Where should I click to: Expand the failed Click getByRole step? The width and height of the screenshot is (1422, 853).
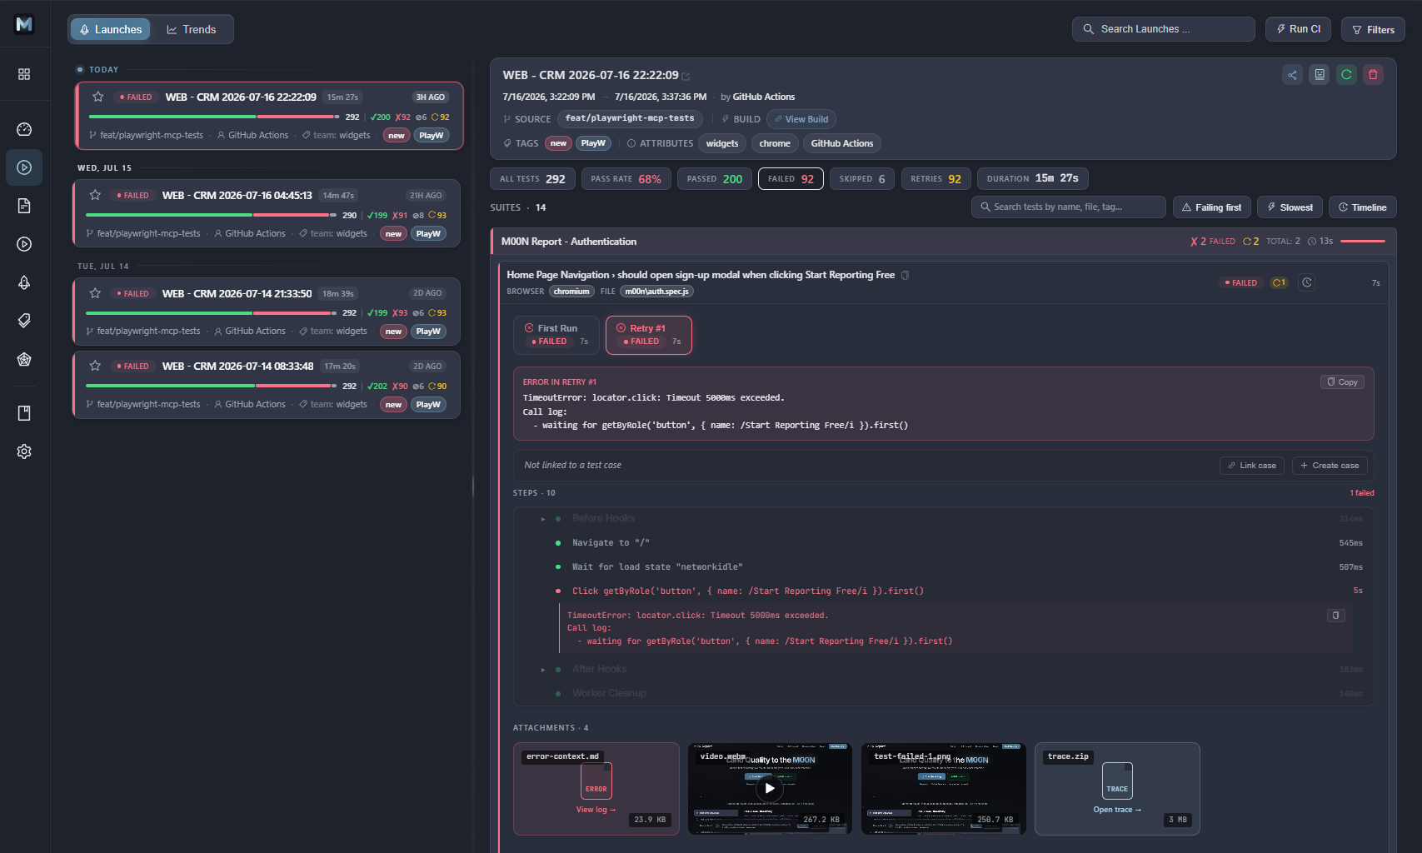pyautogui.click(x=943, y=591)
